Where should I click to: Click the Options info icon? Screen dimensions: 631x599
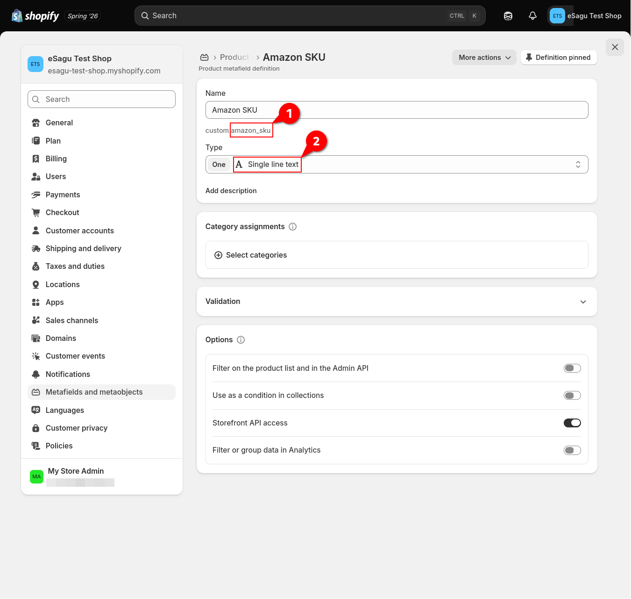tap(241, 340)
